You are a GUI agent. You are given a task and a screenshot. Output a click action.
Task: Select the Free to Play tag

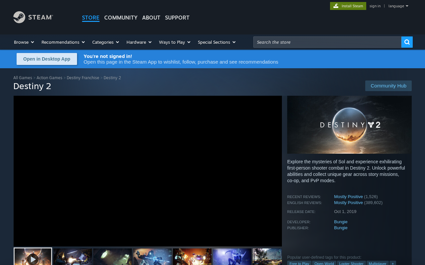(299, 263)
